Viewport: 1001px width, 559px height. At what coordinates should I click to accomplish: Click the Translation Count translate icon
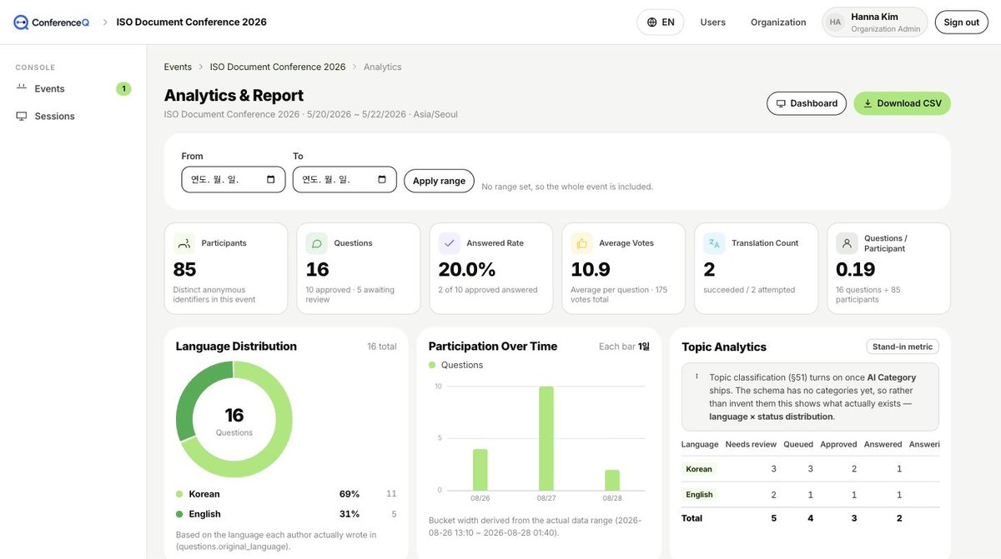pos(714,243)
